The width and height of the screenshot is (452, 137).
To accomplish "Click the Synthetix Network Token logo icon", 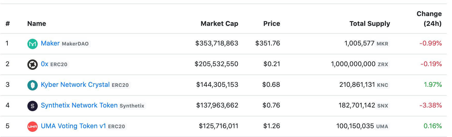I will (x=33, y=106).
